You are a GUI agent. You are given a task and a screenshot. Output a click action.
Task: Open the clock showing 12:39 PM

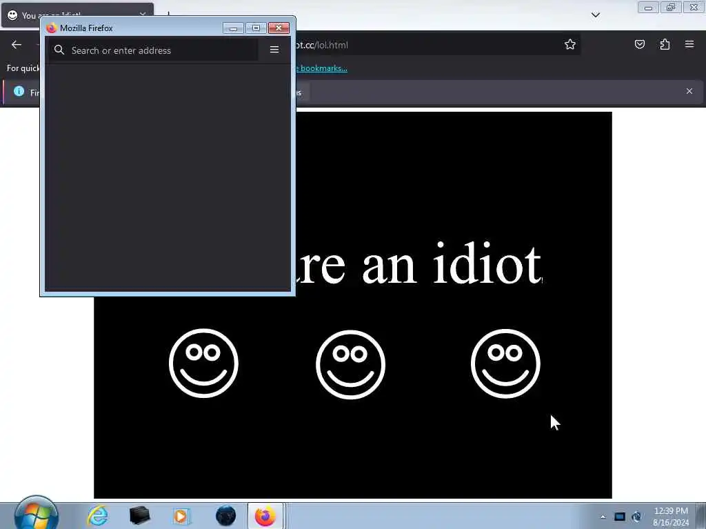tap(671, 517)
